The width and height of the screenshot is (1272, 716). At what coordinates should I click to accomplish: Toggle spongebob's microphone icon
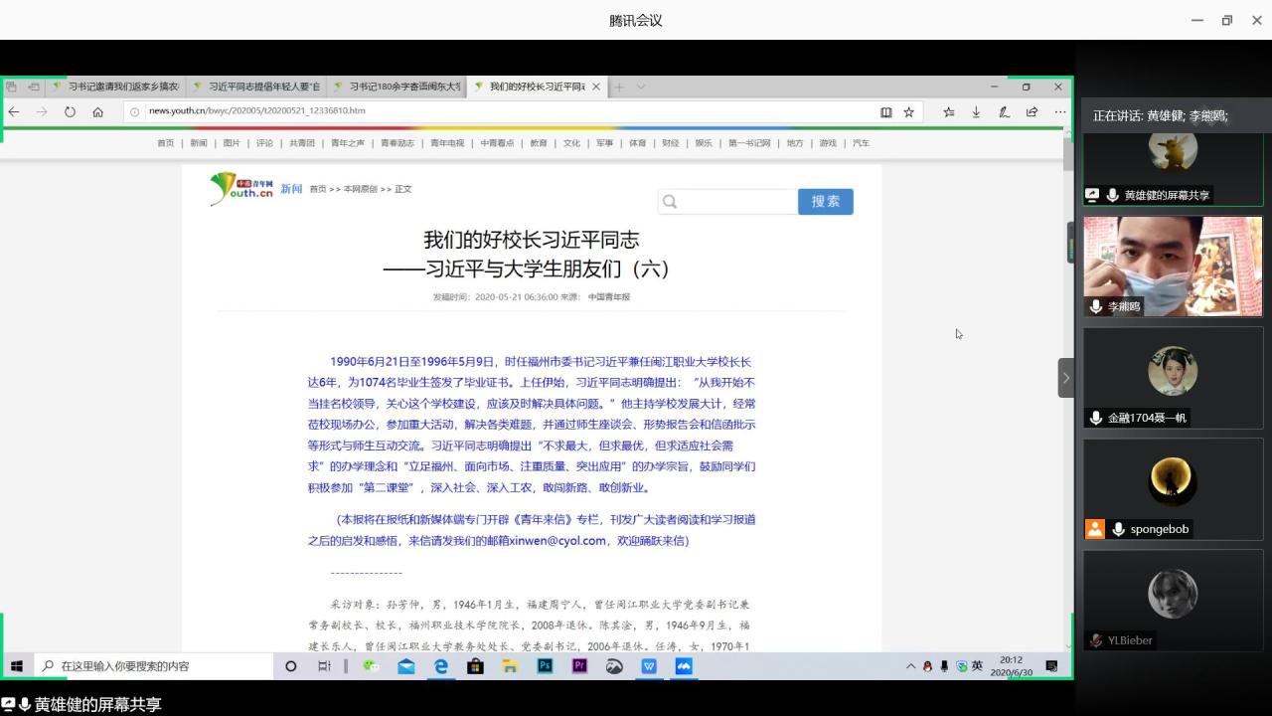pos(1118,529)
